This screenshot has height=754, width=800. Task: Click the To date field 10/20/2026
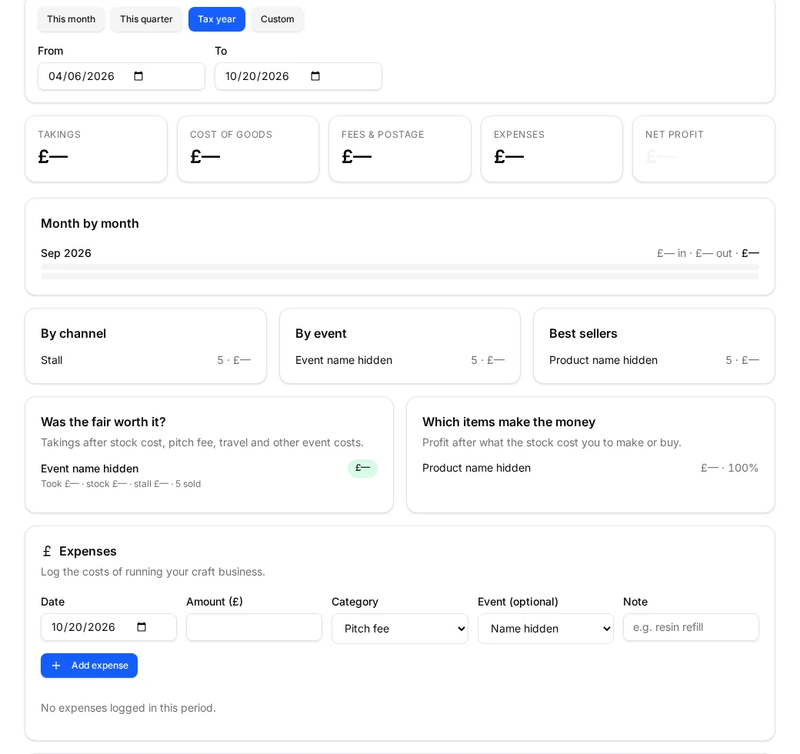coord(298,76)
